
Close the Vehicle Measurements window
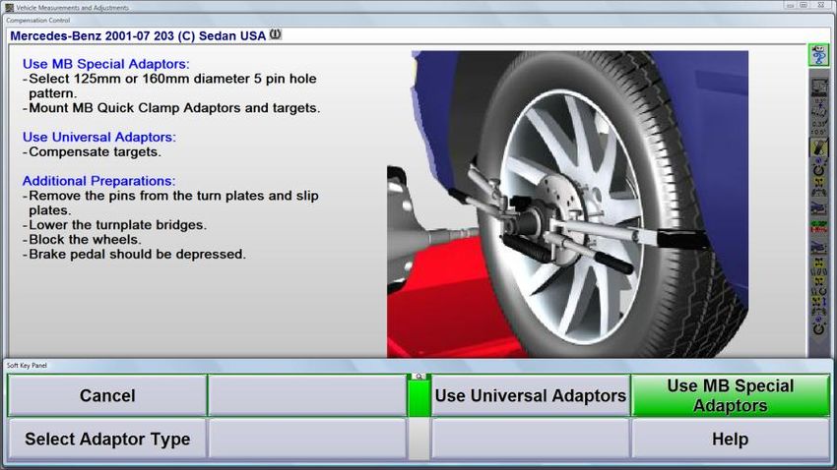click(821, 5)
